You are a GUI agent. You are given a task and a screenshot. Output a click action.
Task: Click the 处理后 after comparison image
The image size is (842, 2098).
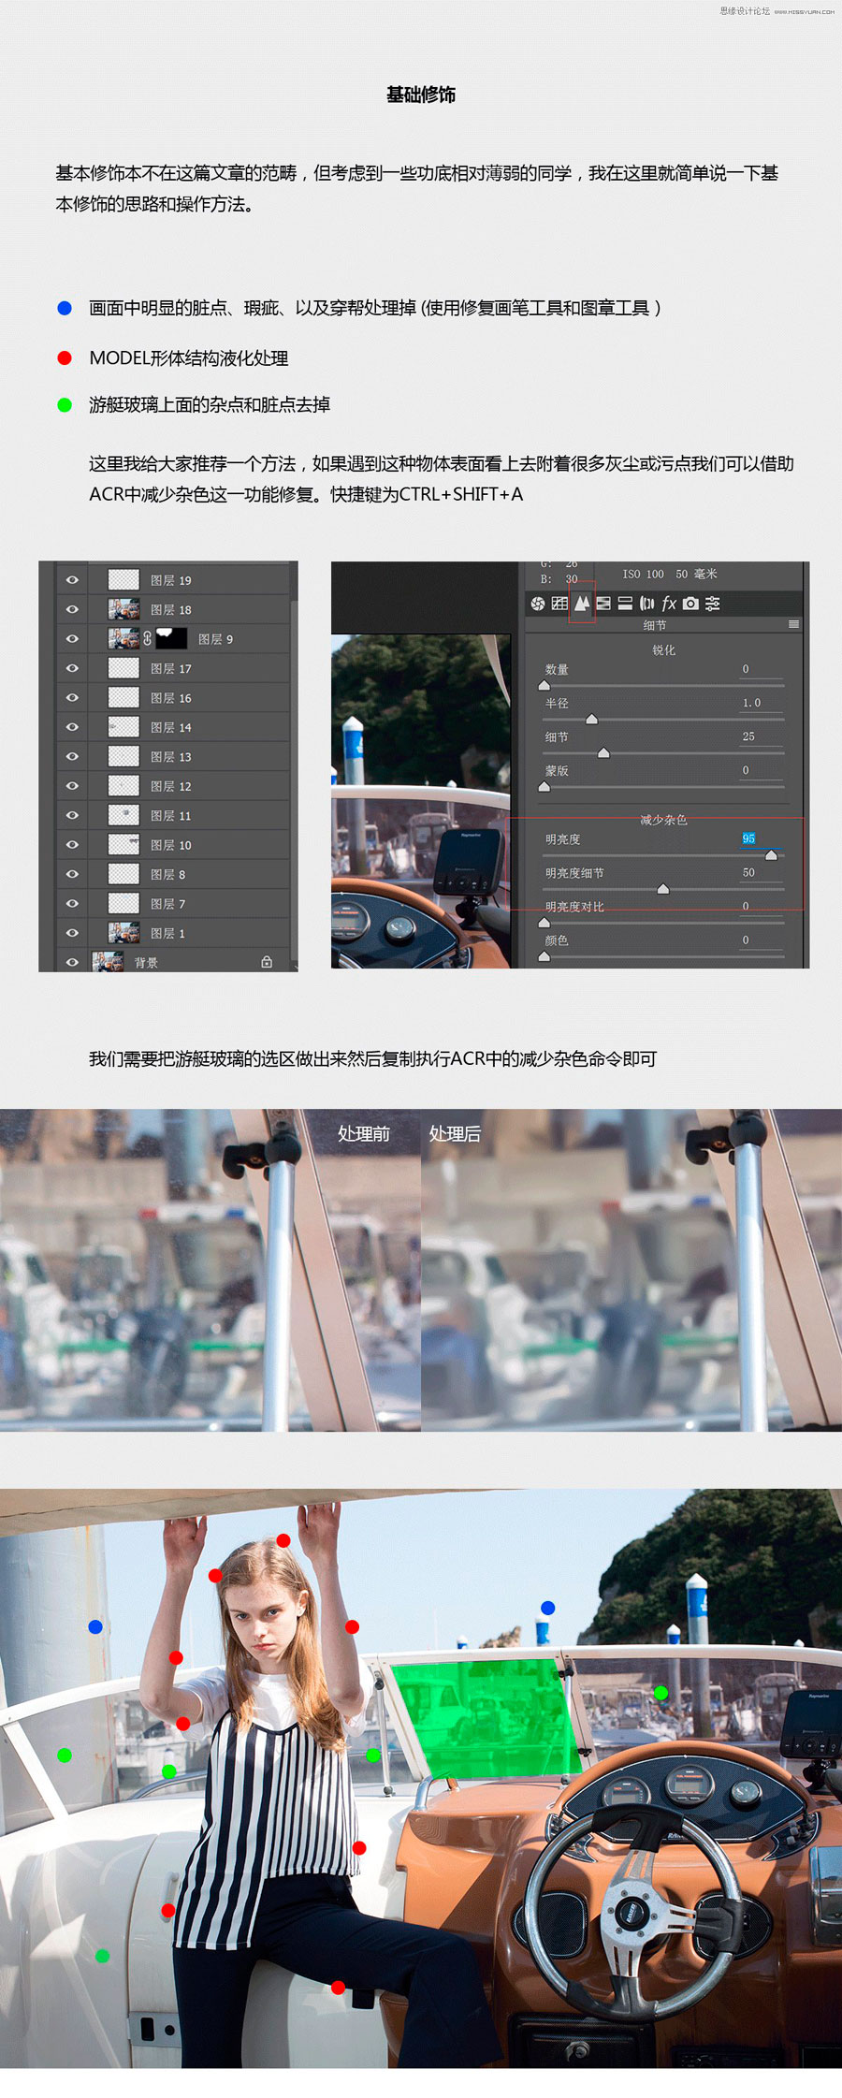pos(631,1270)
